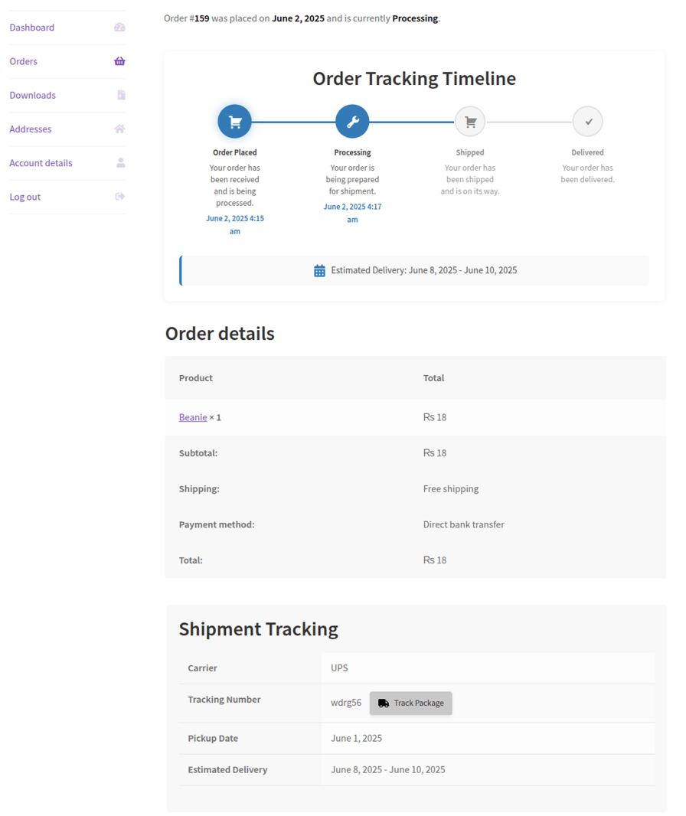Select the tracking number wdrg56
The image size is (686, 816).
pyautogui.click(x=345, y=703)
